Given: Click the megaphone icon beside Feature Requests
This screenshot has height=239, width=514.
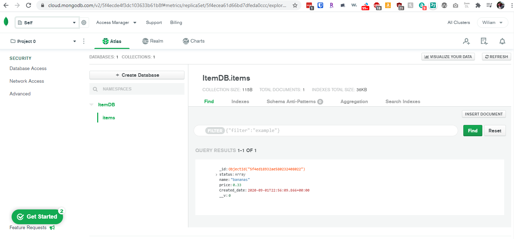Looking at the screenshot, I should (x=52, y=227).
